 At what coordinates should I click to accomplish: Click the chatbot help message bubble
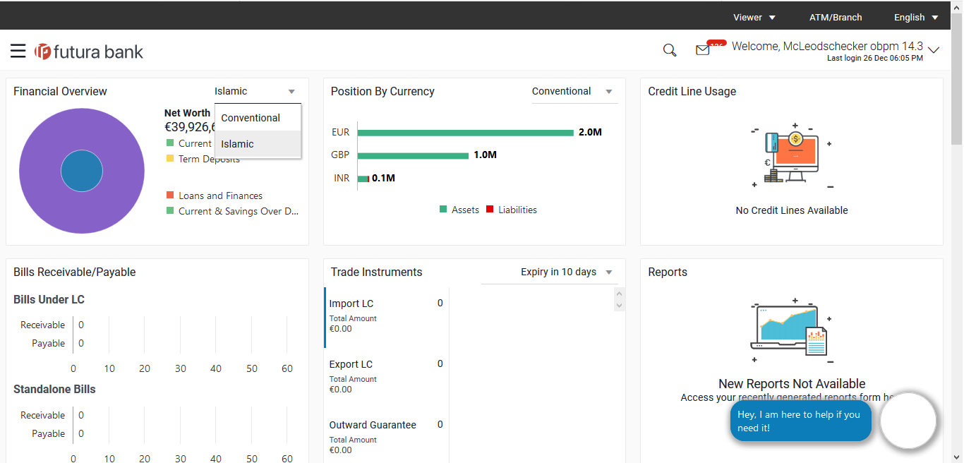coord(801,421)
